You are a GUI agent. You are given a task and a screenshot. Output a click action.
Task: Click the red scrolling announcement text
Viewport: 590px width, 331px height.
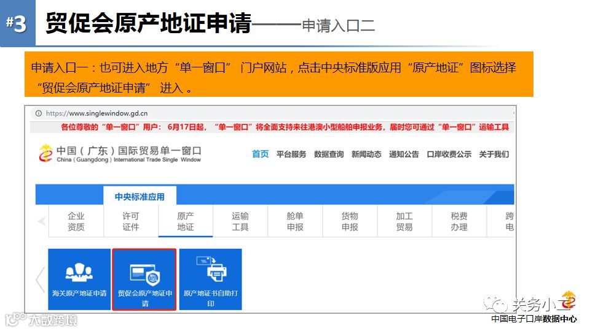click(285, 127)
